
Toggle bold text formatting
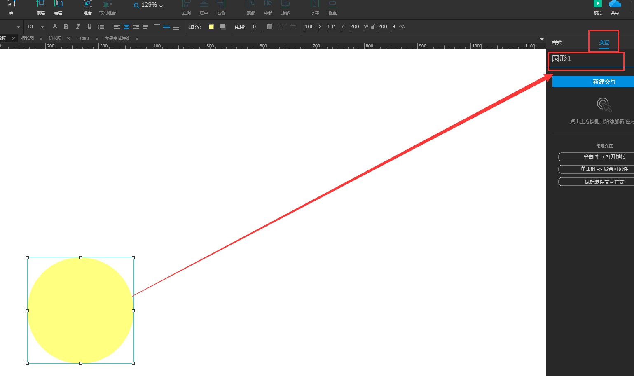[x=66, y=27]
